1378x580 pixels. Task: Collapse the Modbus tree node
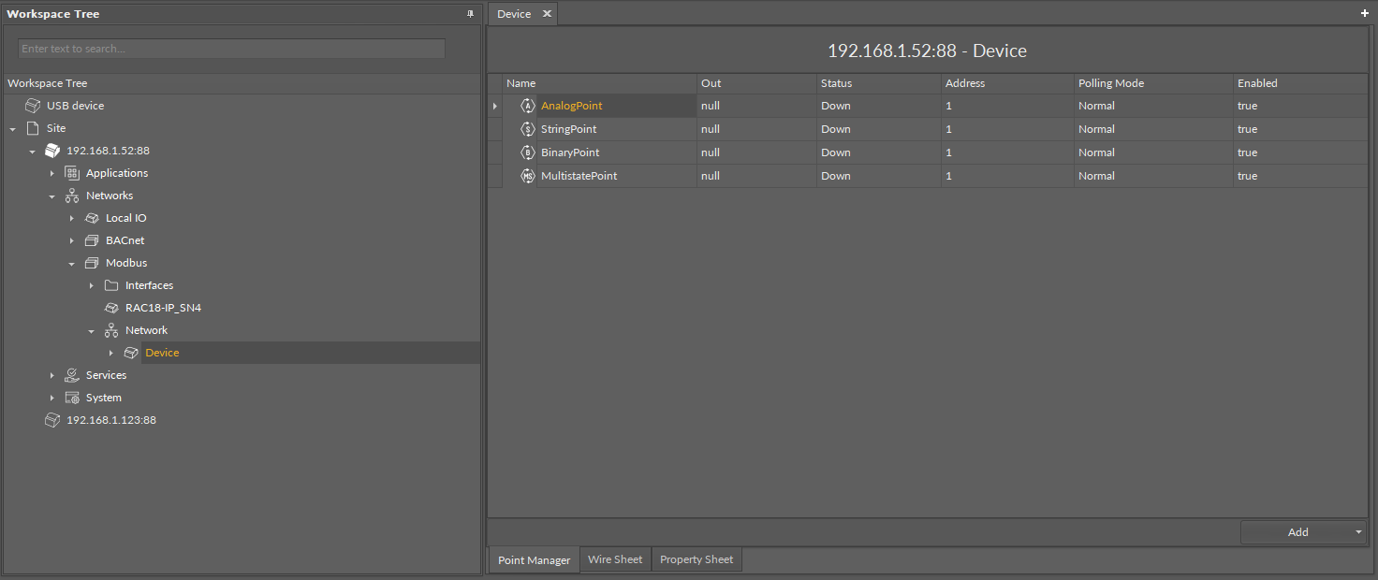[72, 264]
